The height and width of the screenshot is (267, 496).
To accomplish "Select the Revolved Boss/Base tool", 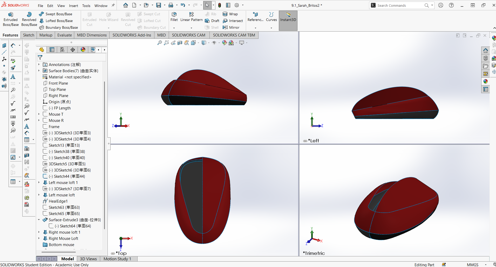I will click(x=29, y=19).
